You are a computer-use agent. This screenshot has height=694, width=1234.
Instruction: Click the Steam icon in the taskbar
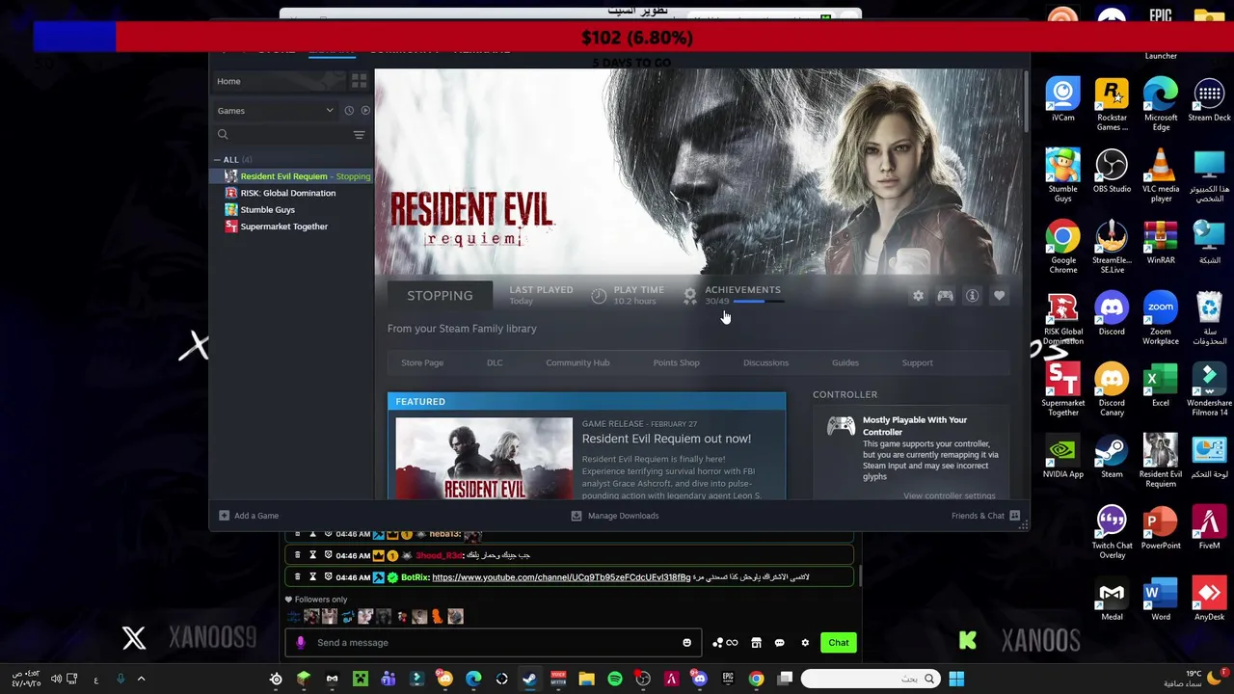[x=529, y=679]
